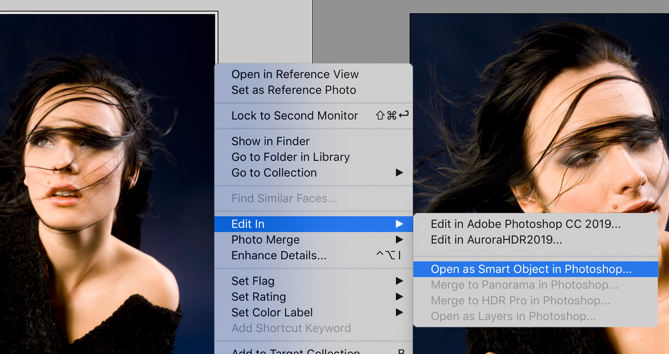Open the Set Color Label submenu
This screenshot has width=669, height=354.
399,313
